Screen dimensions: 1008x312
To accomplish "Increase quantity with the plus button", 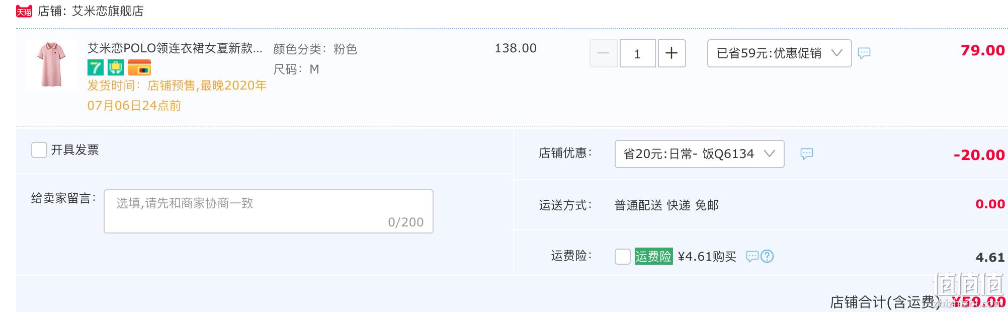I will [671, 53].
